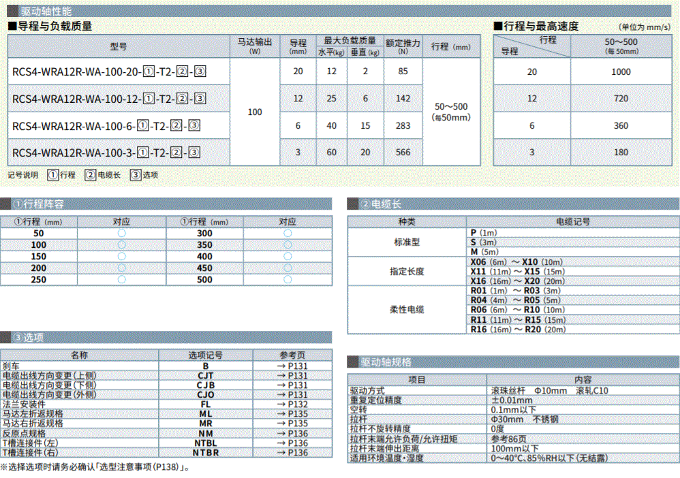This screenshot has height=478, width=680.
Task: Click max speed value 180
Action: [621, 152]
